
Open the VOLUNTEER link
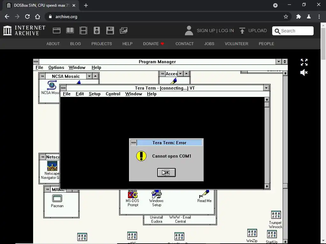(x=237, y=44)
